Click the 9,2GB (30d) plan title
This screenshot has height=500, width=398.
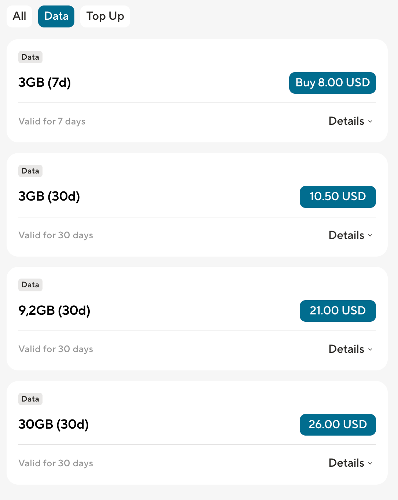coord(54,311)
